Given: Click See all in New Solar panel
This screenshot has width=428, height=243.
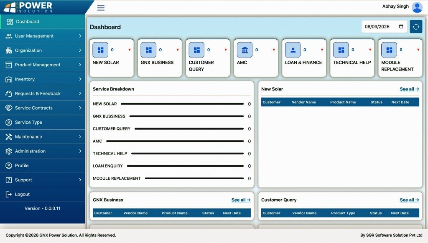Looking at the screenshot, I should pyautogui.click(x=409, y=89).
